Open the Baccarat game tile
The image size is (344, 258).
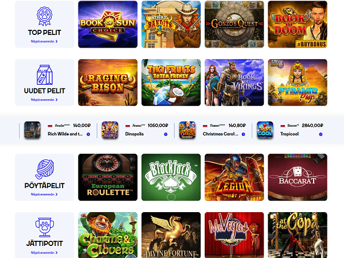coord(298,177)
